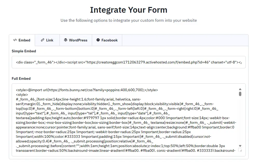Click the Simple Embed section label
Image resolution: width=260 pixels, height=166 pixels.
tap(24, 51)
